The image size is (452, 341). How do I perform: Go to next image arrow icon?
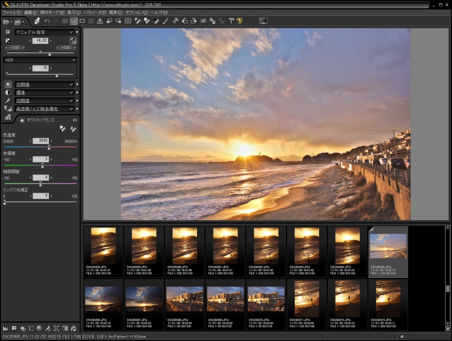click(x=118, y=21)
